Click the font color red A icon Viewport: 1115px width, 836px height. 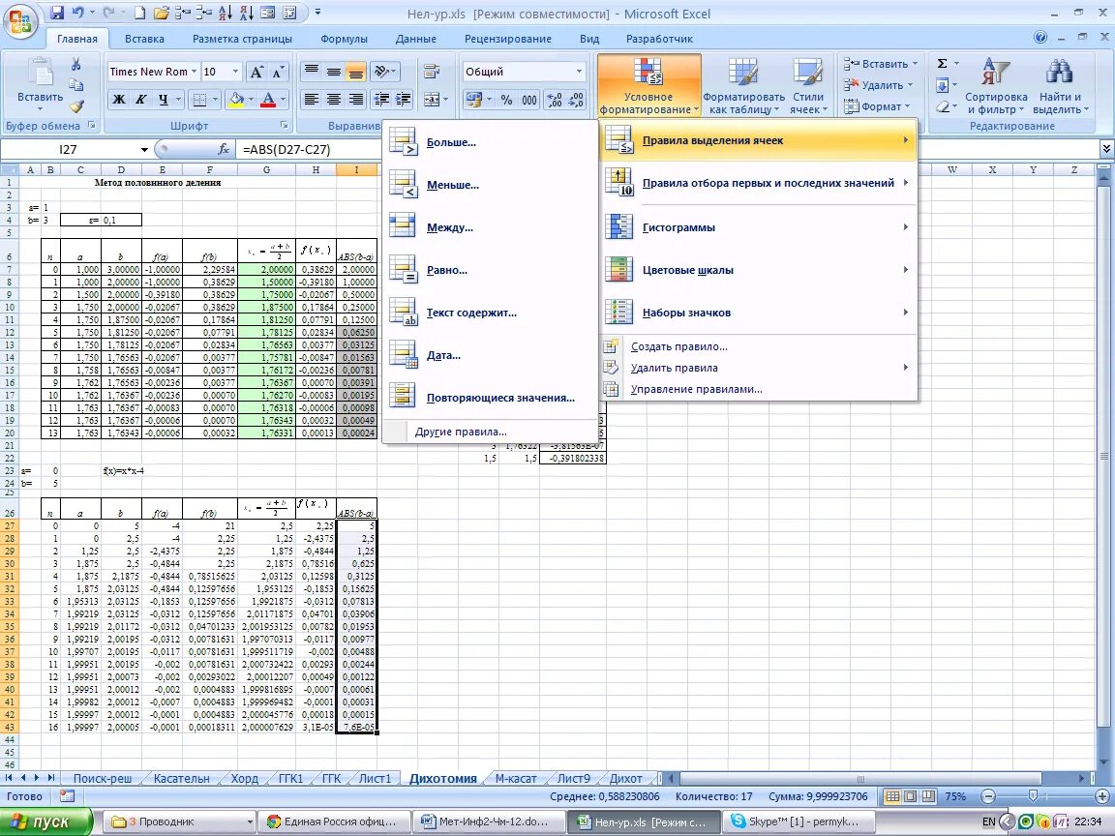[x=268, y=100]
